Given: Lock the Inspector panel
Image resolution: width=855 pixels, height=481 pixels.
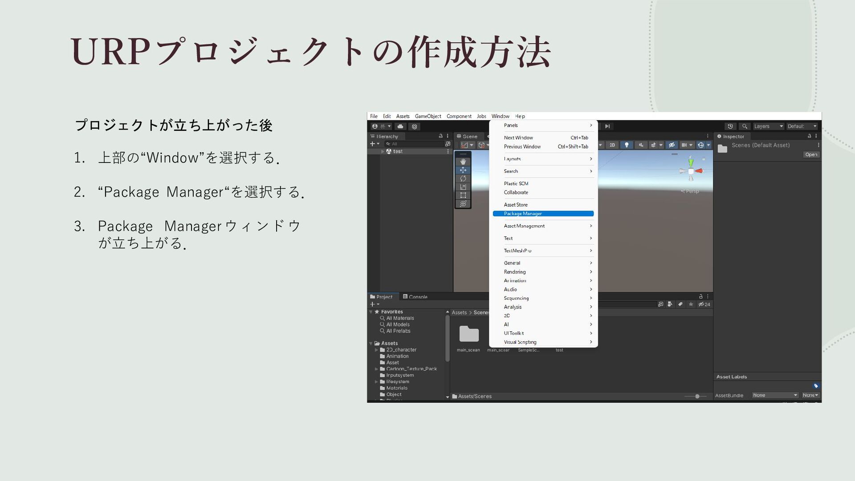Looking at the screenshot, I should [809, 136].
